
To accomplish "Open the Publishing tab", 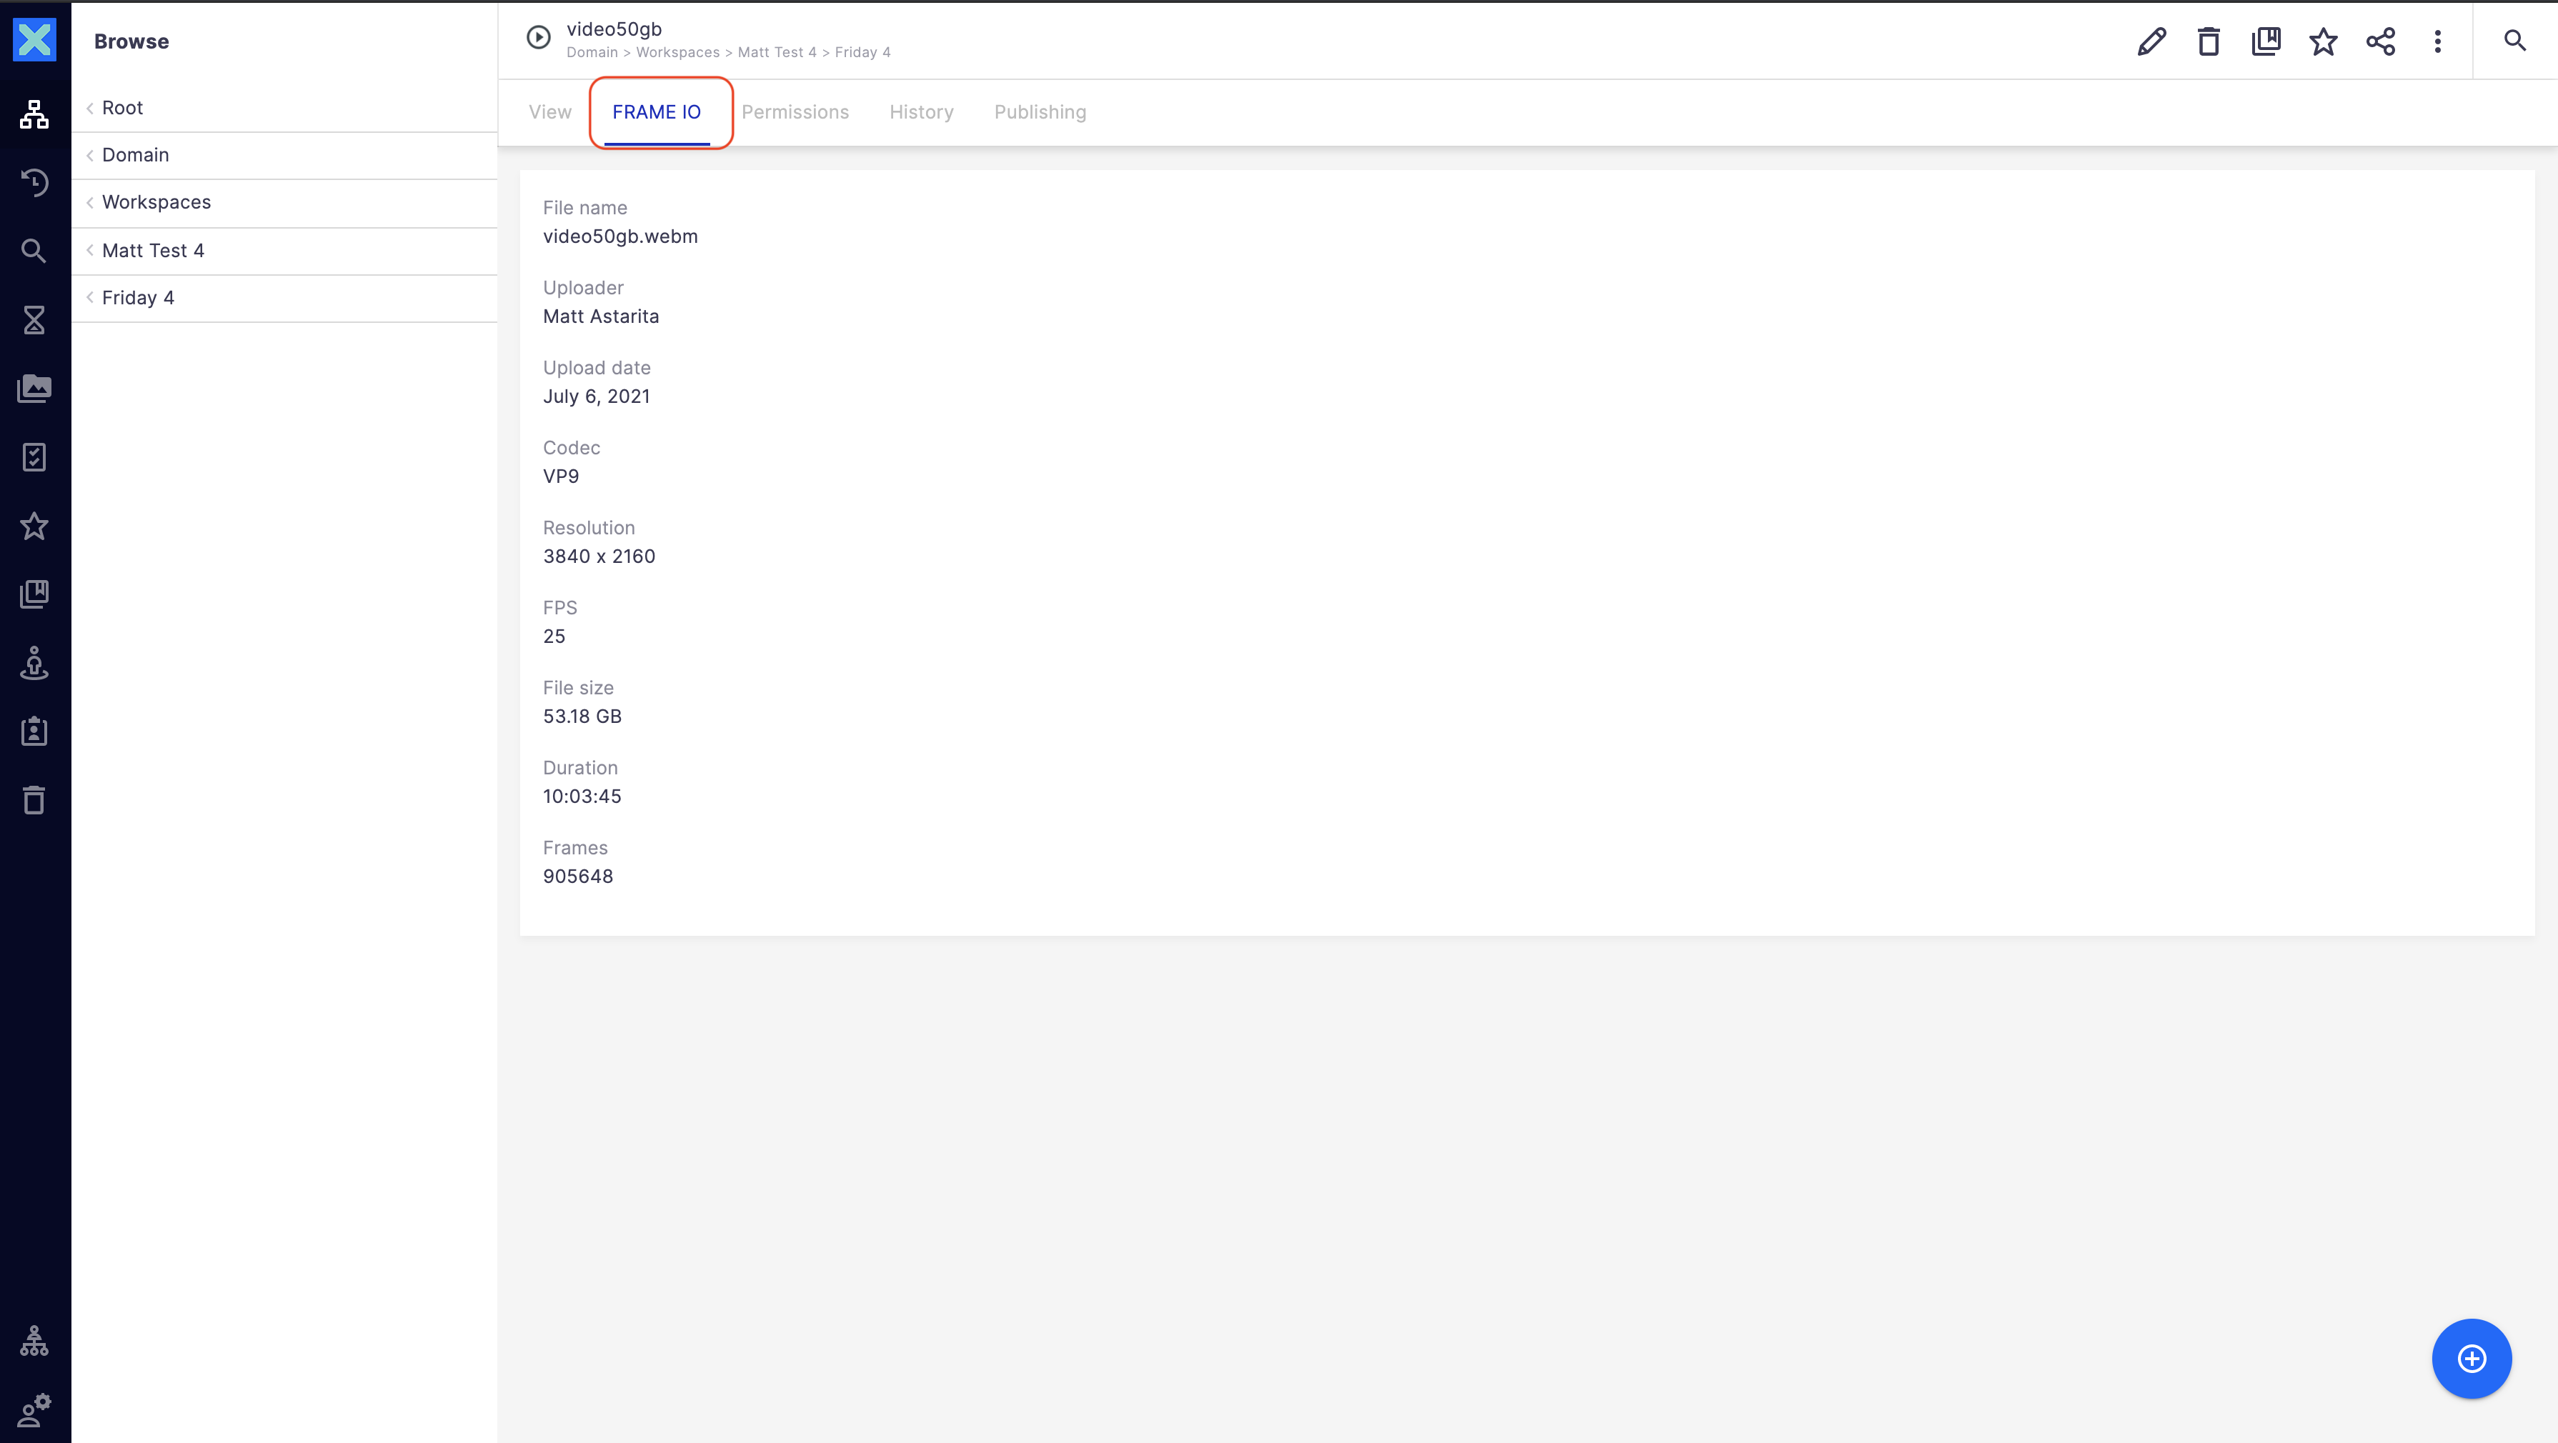I will tap(1040, 112).
